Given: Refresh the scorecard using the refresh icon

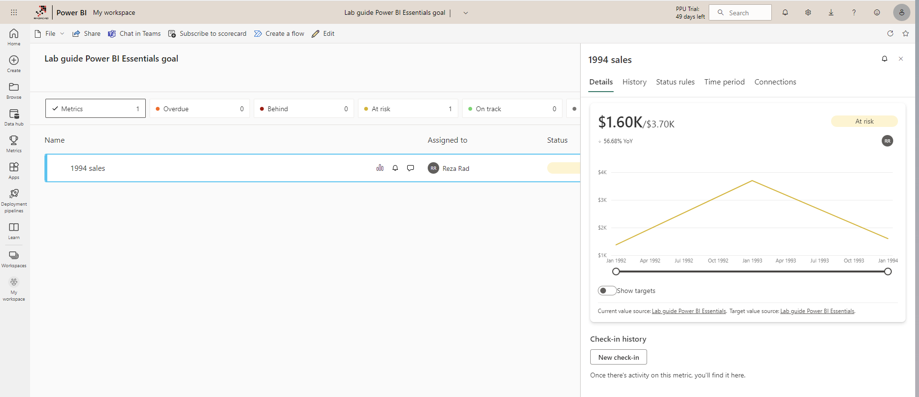Looking at the screenshot, I should (x=890, y=33).
